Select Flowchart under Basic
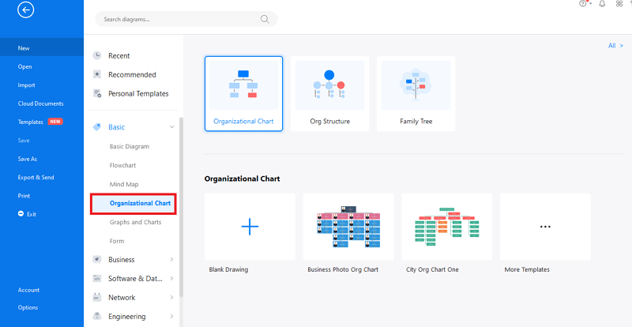This screenshot has height=327, width=632. 122,165
